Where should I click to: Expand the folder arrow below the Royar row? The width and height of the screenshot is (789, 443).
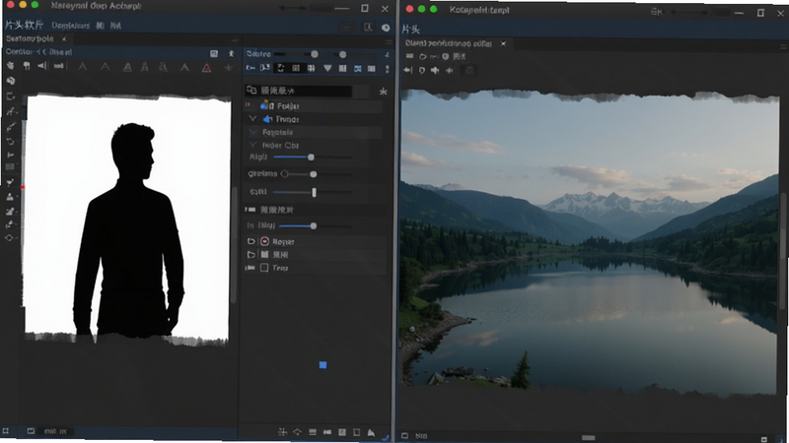point(251,255)
